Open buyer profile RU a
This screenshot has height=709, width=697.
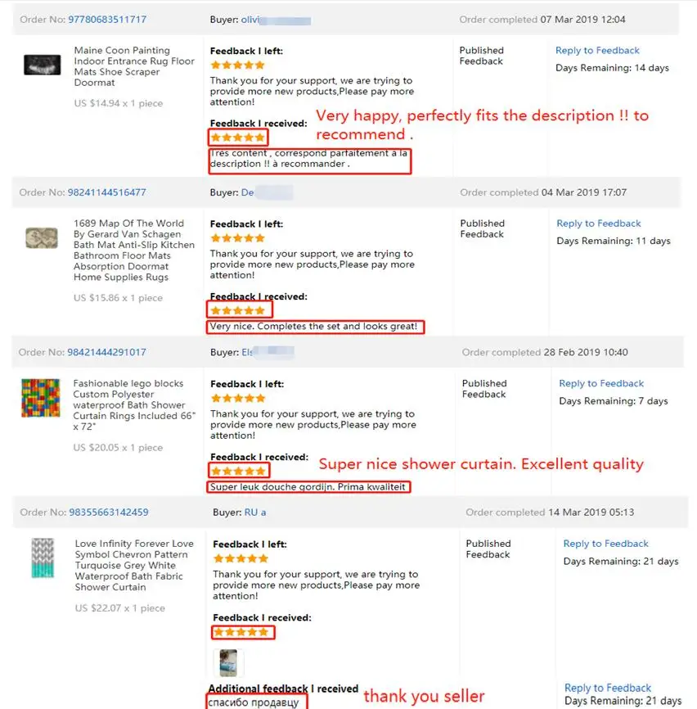point(255,513)
